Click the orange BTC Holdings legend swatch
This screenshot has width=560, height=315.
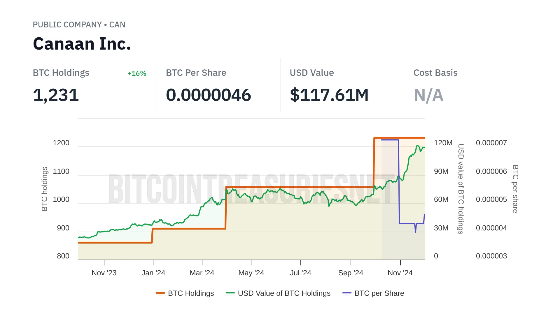[160, 293]
